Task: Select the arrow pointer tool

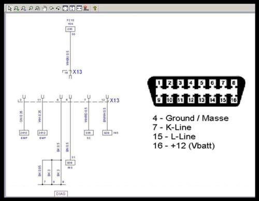Action: point(10,8)
